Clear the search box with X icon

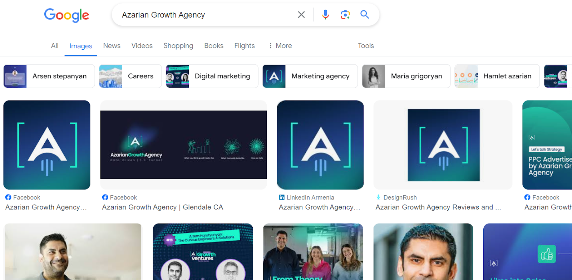point(301,15)
